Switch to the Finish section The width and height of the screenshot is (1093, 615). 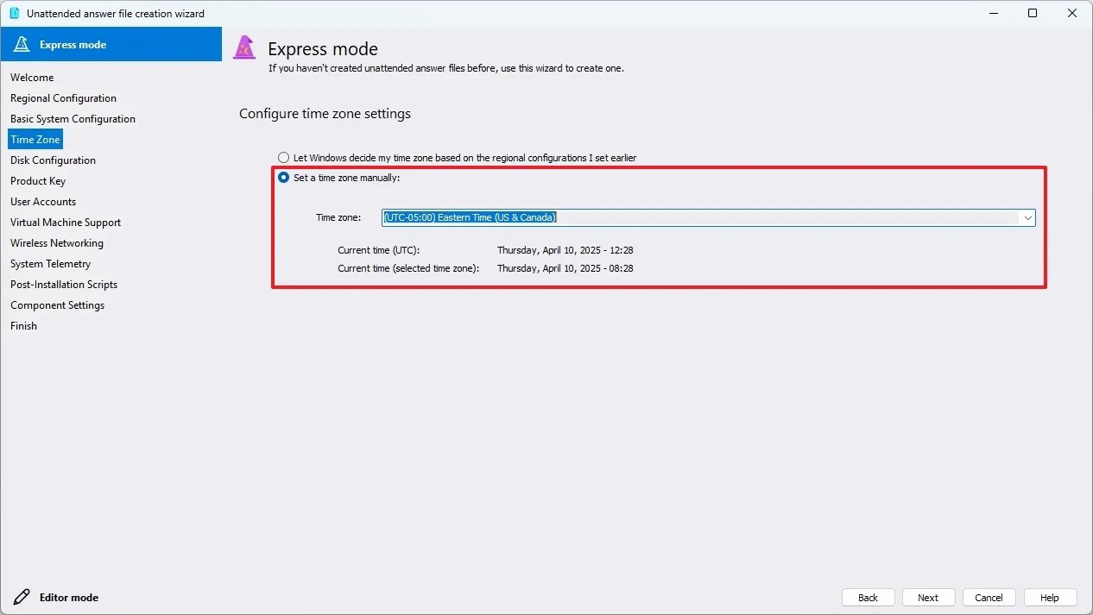pos(23,325)
